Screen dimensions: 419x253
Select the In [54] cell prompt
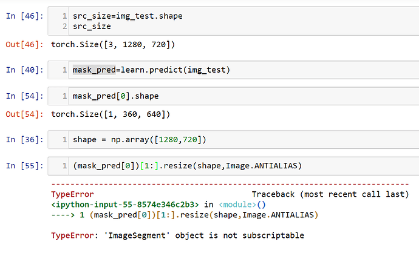point(24,96)
